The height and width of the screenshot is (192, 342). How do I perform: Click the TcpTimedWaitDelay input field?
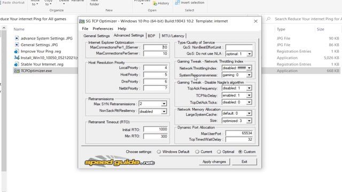tap(239, 139)
